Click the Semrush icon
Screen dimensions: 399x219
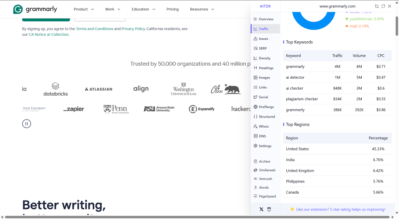pos(256,179)
